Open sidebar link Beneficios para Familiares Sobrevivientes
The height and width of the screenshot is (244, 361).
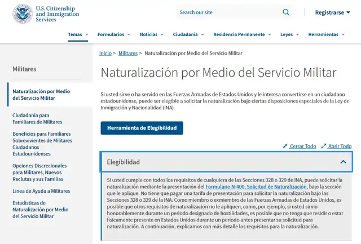pyautogui.click(x=42, y=144)
